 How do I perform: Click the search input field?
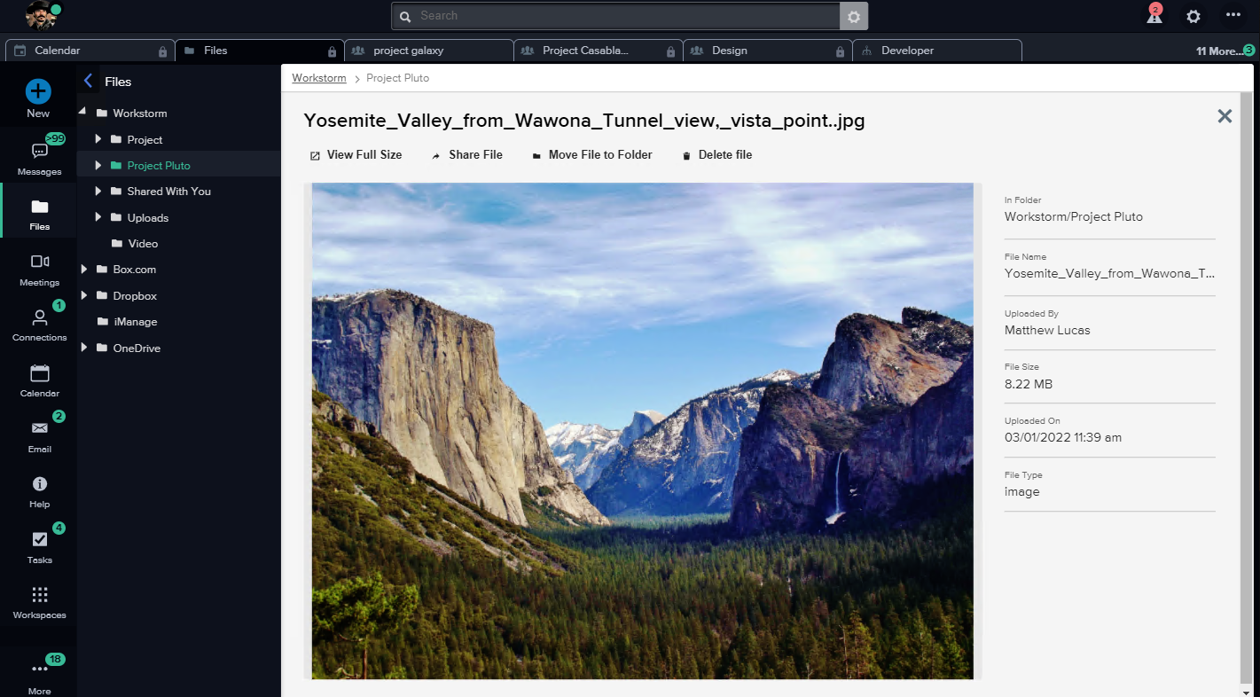[616, 16]
